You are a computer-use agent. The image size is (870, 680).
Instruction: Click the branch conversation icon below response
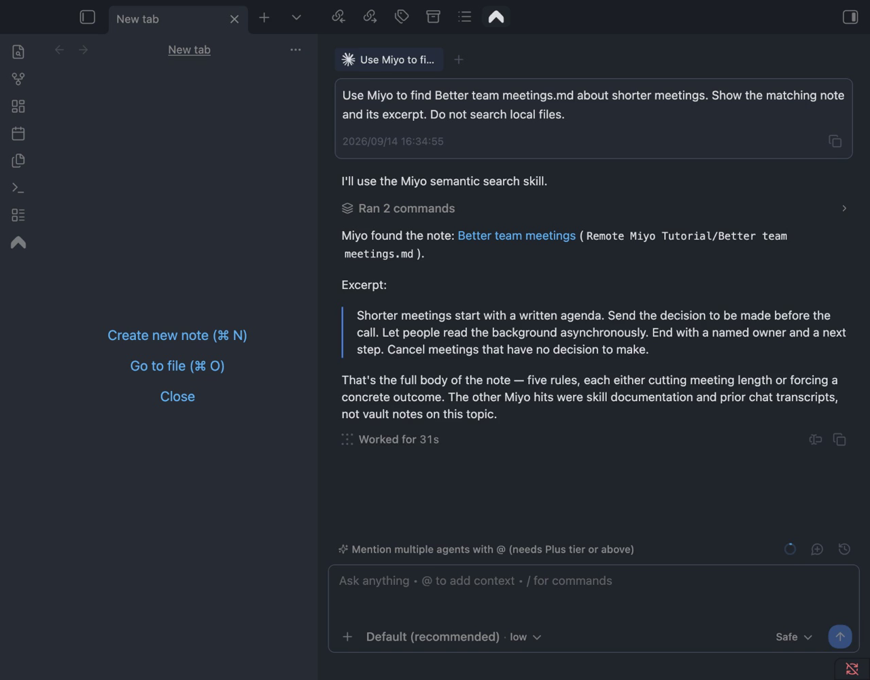pos(816,439)
